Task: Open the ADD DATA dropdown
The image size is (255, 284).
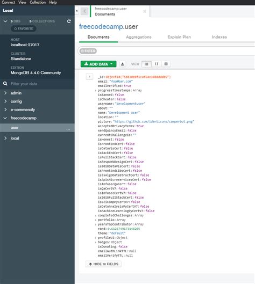Action: pos(98,64)
